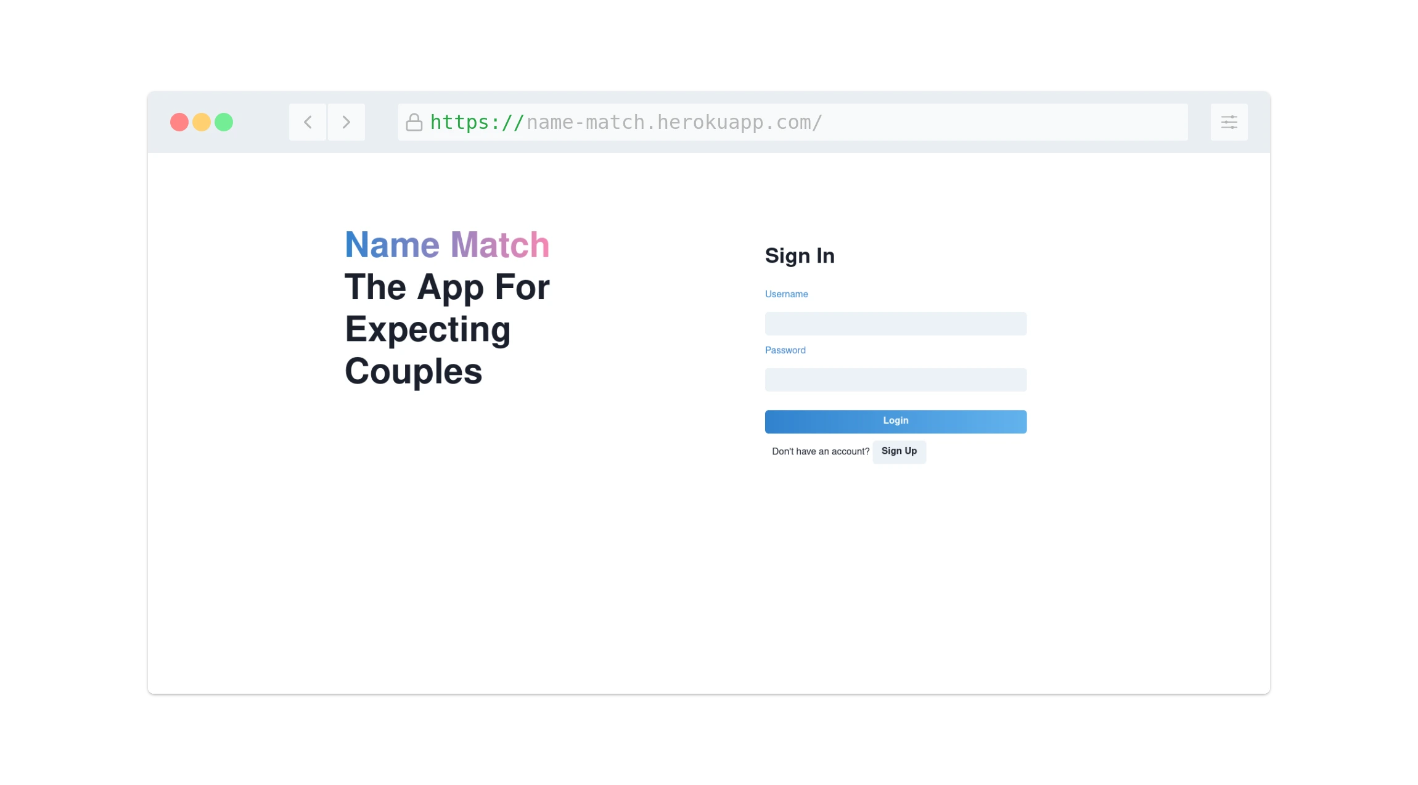Viewport: 1418px width, 785px height.
Task: Click the blue Login button
Action: pos(896,422)
